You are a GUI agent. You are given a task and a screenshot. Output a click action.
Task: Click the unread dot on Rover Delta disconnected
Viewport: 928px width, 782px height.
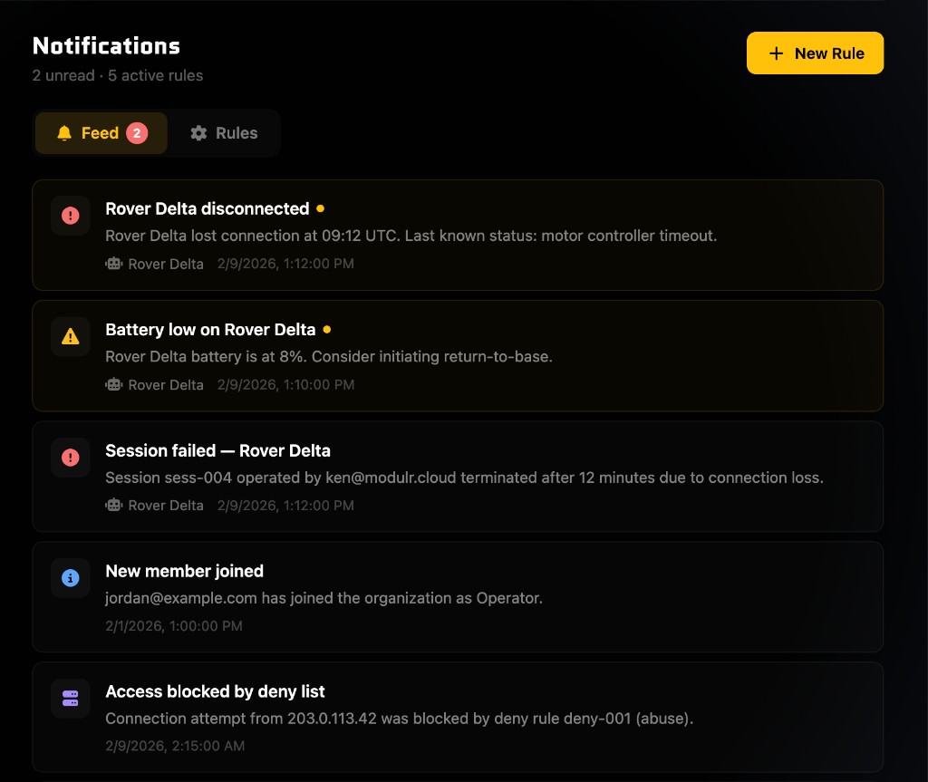pyautogui.click(x=319, y=208)
